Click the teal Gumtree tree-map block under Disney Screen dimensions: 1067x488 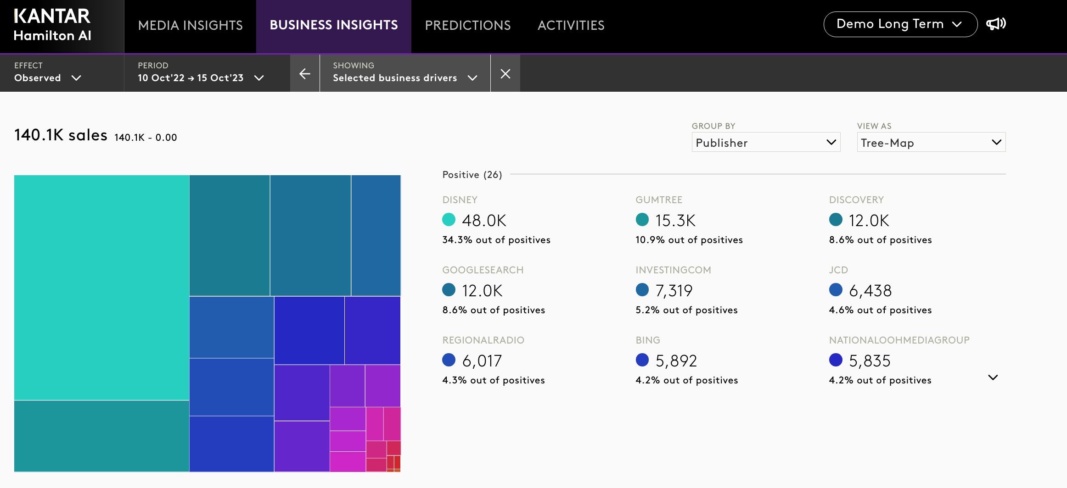pos(101,436)
